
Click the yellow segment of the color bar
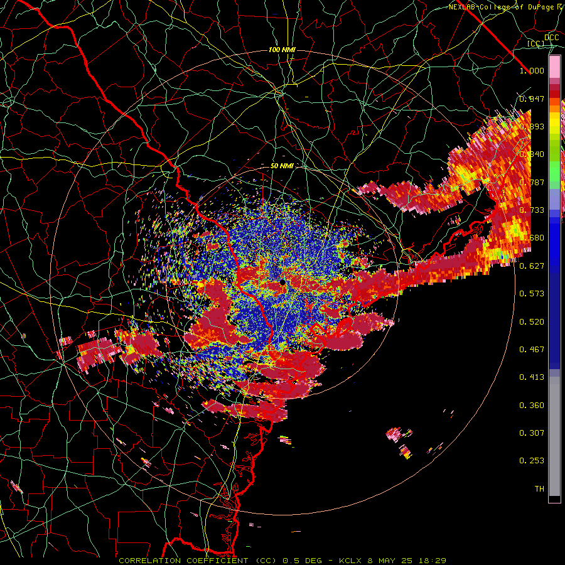[x=554, y=124]
